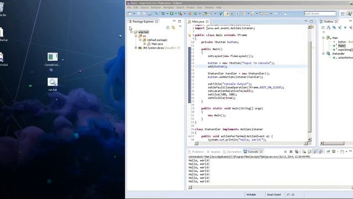This screenshot has width=353, height=199.
Task: Expand JRE System Library node
Action: click(x=136, y=48)
